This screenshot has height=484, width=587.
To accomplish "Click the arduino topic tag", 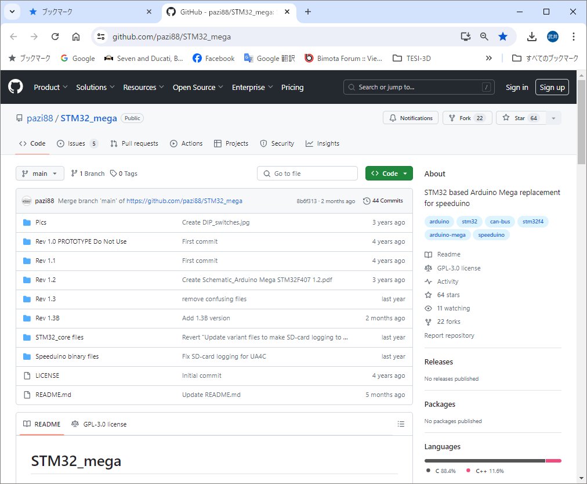I will coord(439,221).
